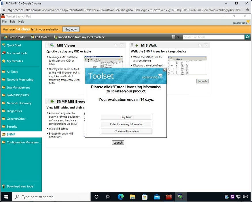Click the Edit folder toolbar button
Screen dimensions: 252x202
[39, 37]
